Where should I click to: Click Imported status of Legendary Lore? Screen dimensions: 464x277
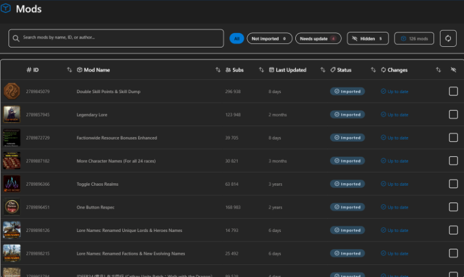pyautogui.click(x=348, y=114)
